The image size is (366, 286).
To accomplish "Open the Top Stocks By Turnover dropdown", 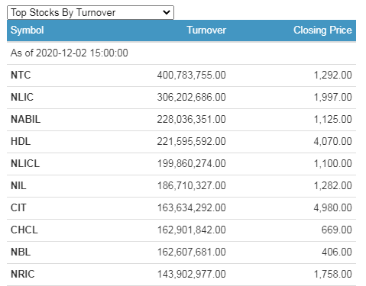I will (x=90, y=12).
